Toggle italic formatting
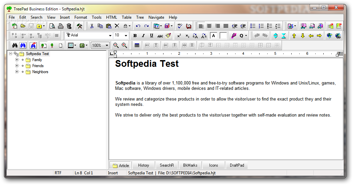Screen dimensions: 353x185 [143, 36]
